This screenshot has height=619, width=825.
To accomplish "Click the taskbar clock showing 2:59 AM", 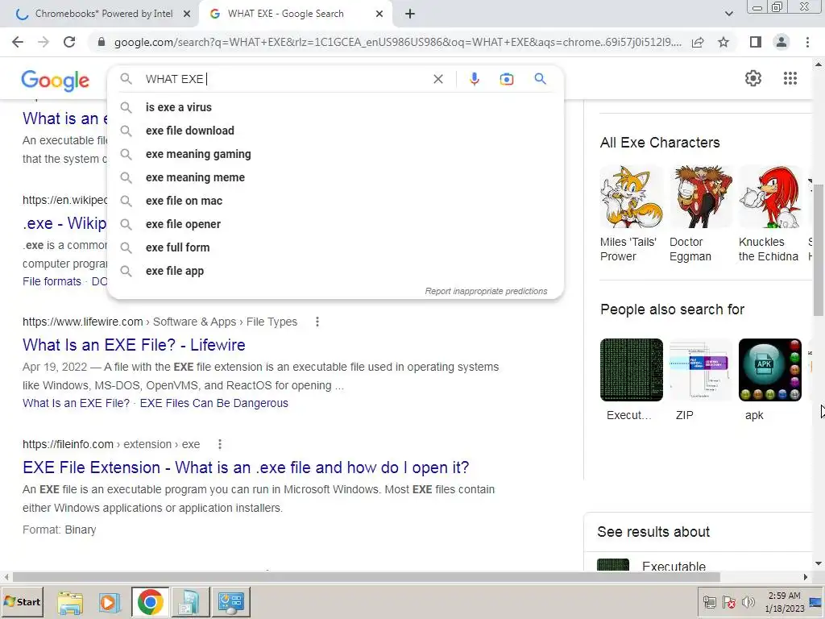I will (x=785, y=601).
